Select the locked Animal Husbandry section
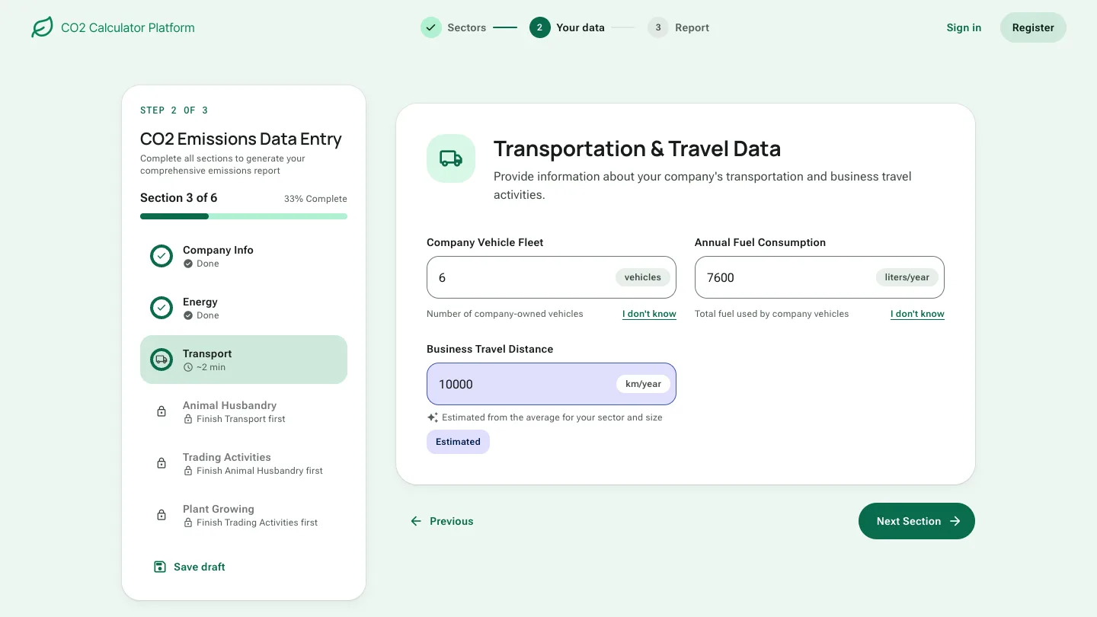Screen dimensions: 1097x617 (x=244, y=411)
